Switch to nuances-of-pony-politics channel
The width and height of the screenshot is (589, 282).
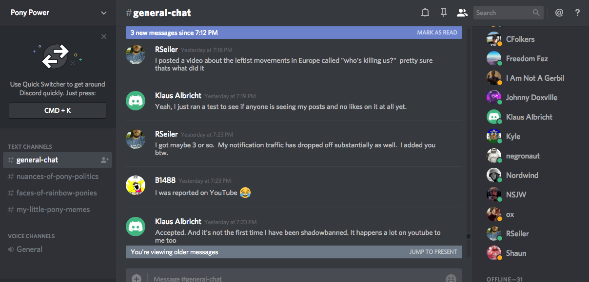(x=57, y=176)
